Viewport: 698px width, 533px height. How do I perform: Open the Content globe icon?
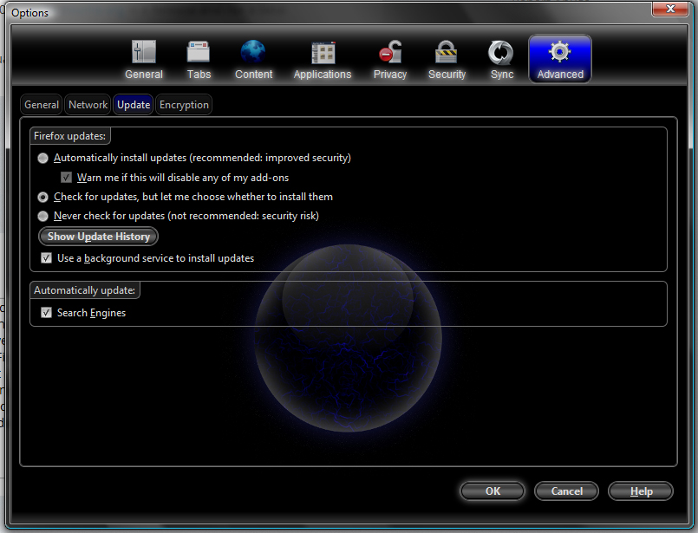[x=253, y=54]
